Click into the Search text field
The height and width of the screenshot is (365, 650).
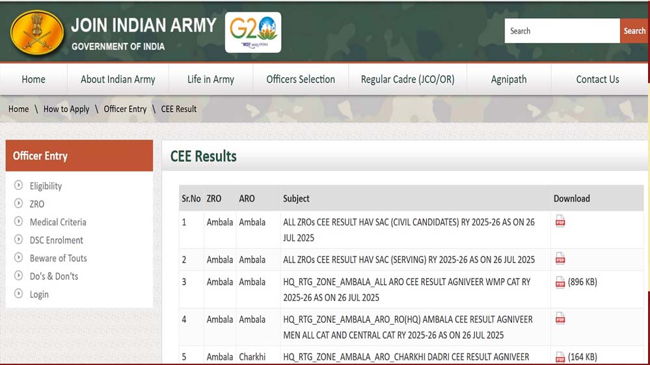(562, 31)
